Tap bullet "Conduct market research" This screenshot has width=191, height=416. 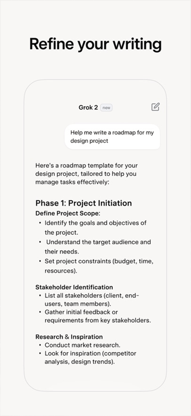pos(80,345)
